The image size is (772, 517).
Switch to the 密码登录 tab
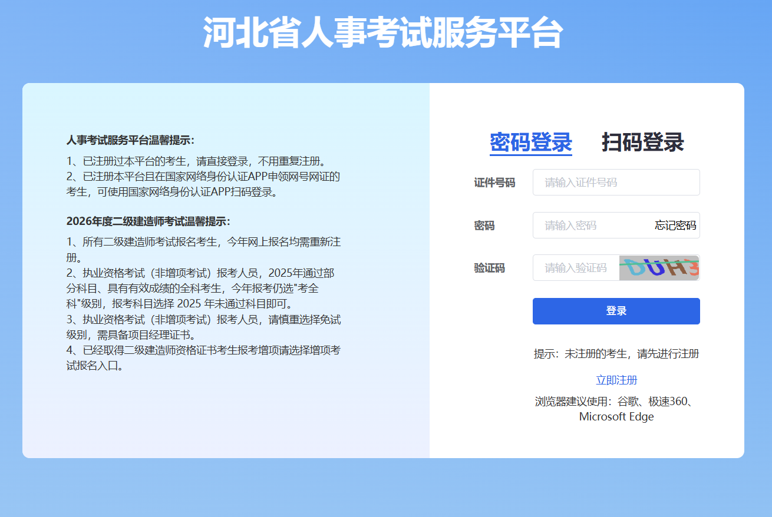530,142
